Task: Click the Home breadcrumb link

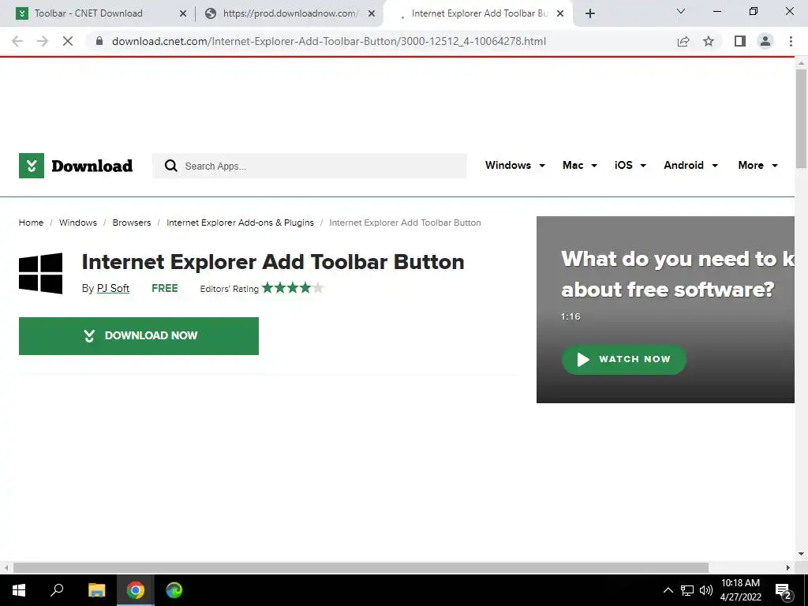Action: (x=31, y=223)
